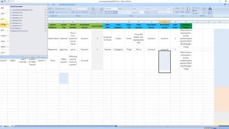Select the cell containing Maths Lessons
The height and width of the screenshot is (129, 229).
coord(64,61)
